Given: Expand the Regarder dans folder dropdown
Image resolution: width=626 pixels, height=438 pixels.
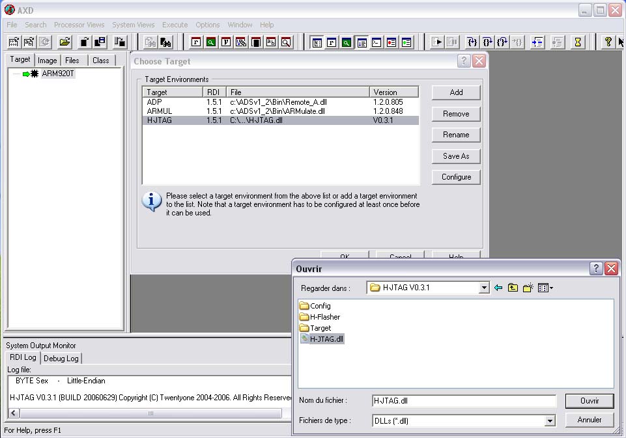Looking at the screenshot, I should (483, 288).
